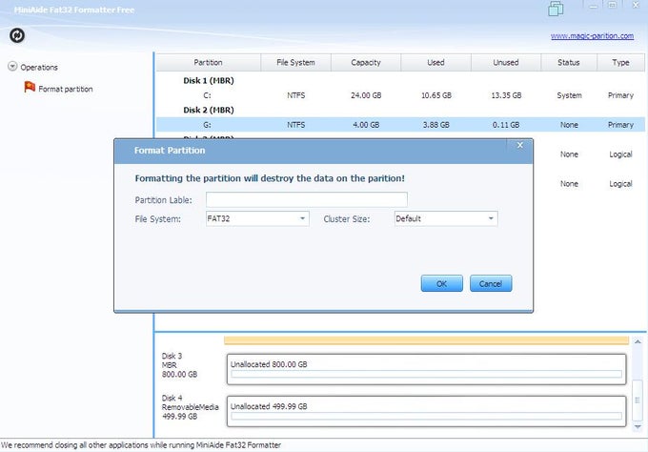Click the Type column header
The width and height of the screenshot is (648, 452).
pos(620,62)
